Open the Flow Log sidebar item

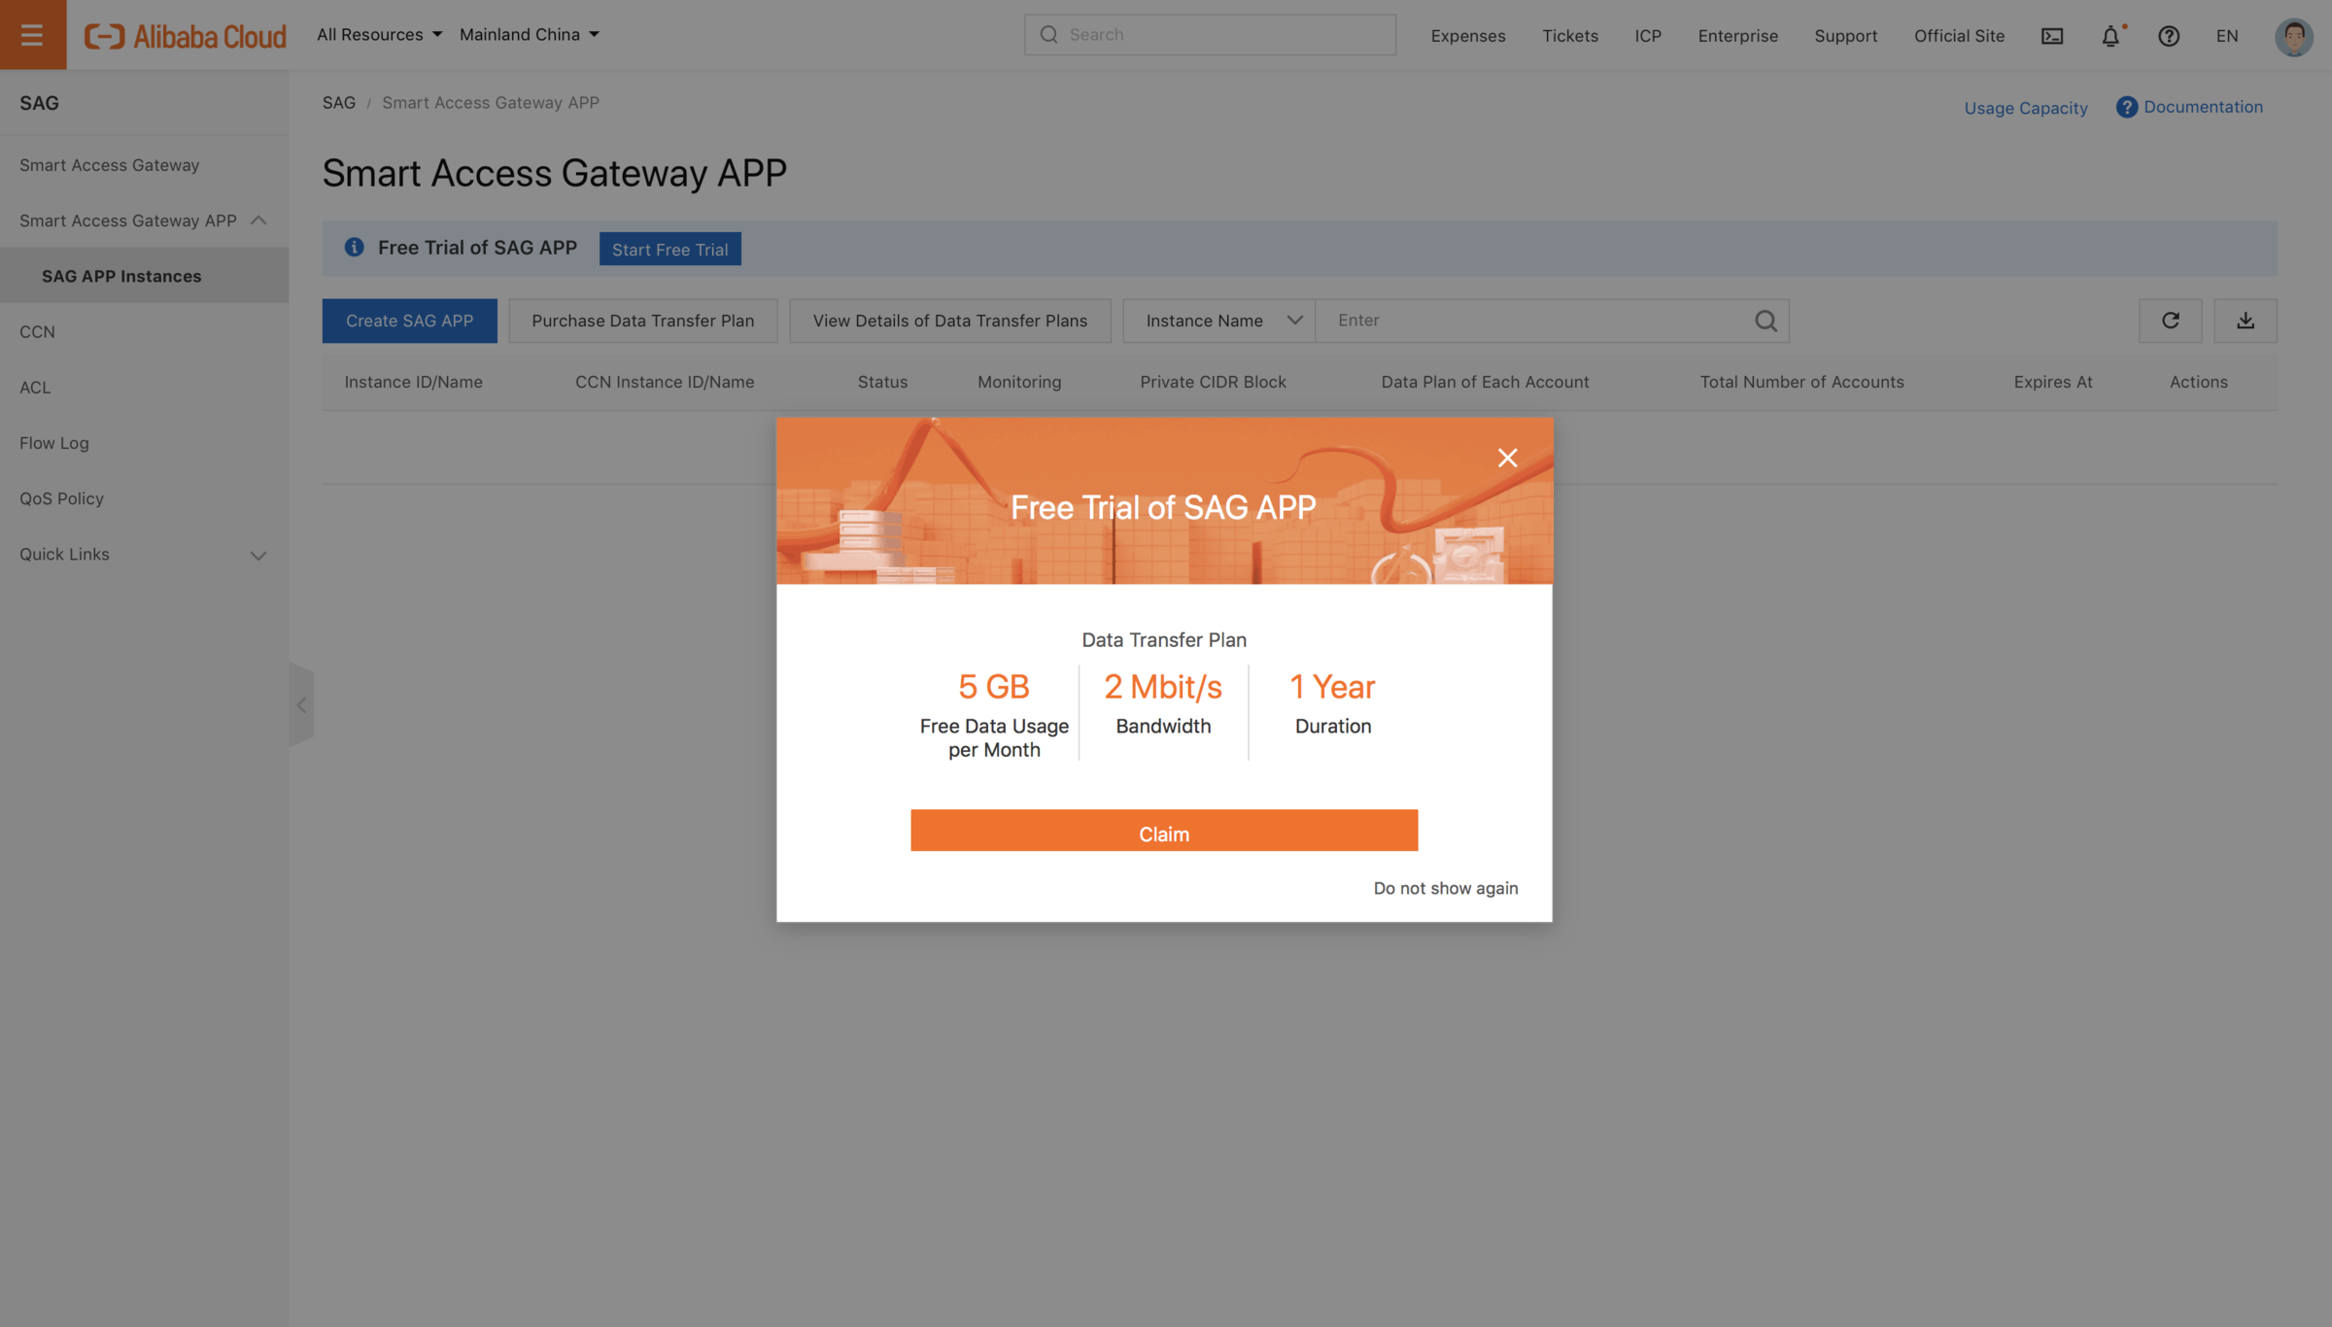click(54, 443)
